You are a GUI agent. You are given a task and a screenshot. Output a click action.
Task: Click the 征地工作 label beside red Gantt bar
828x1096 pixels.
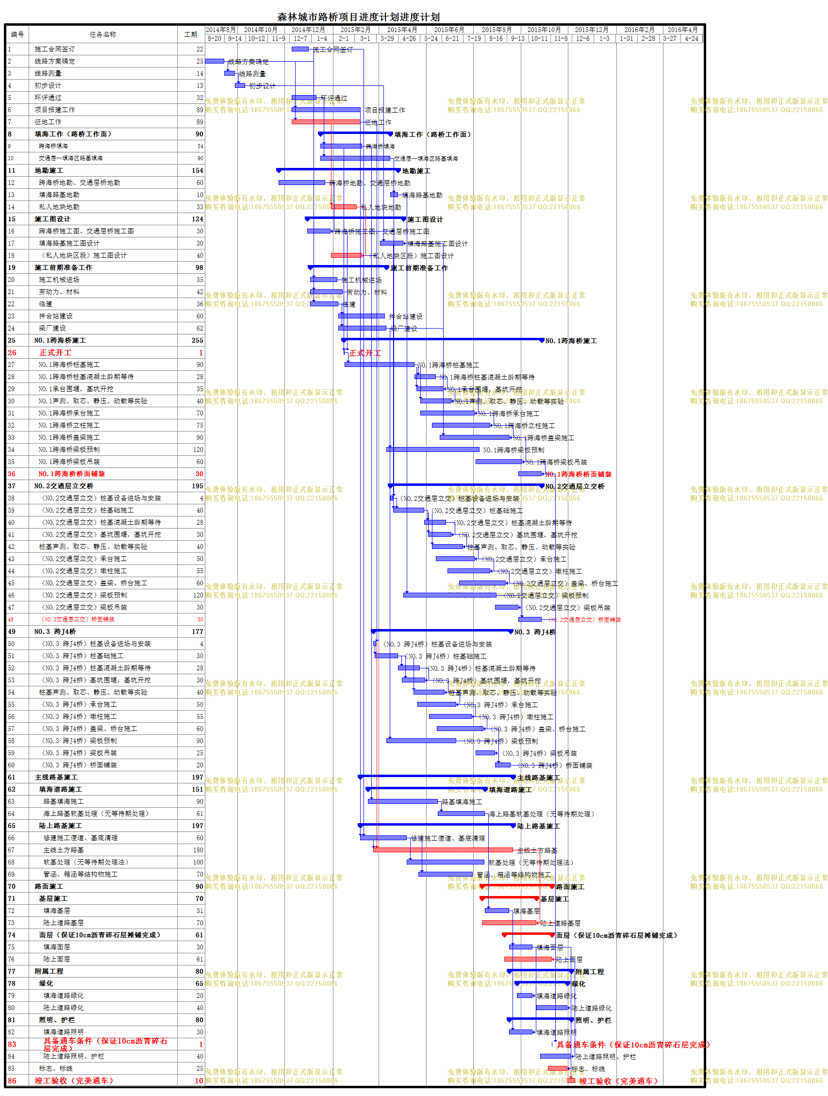378,122
